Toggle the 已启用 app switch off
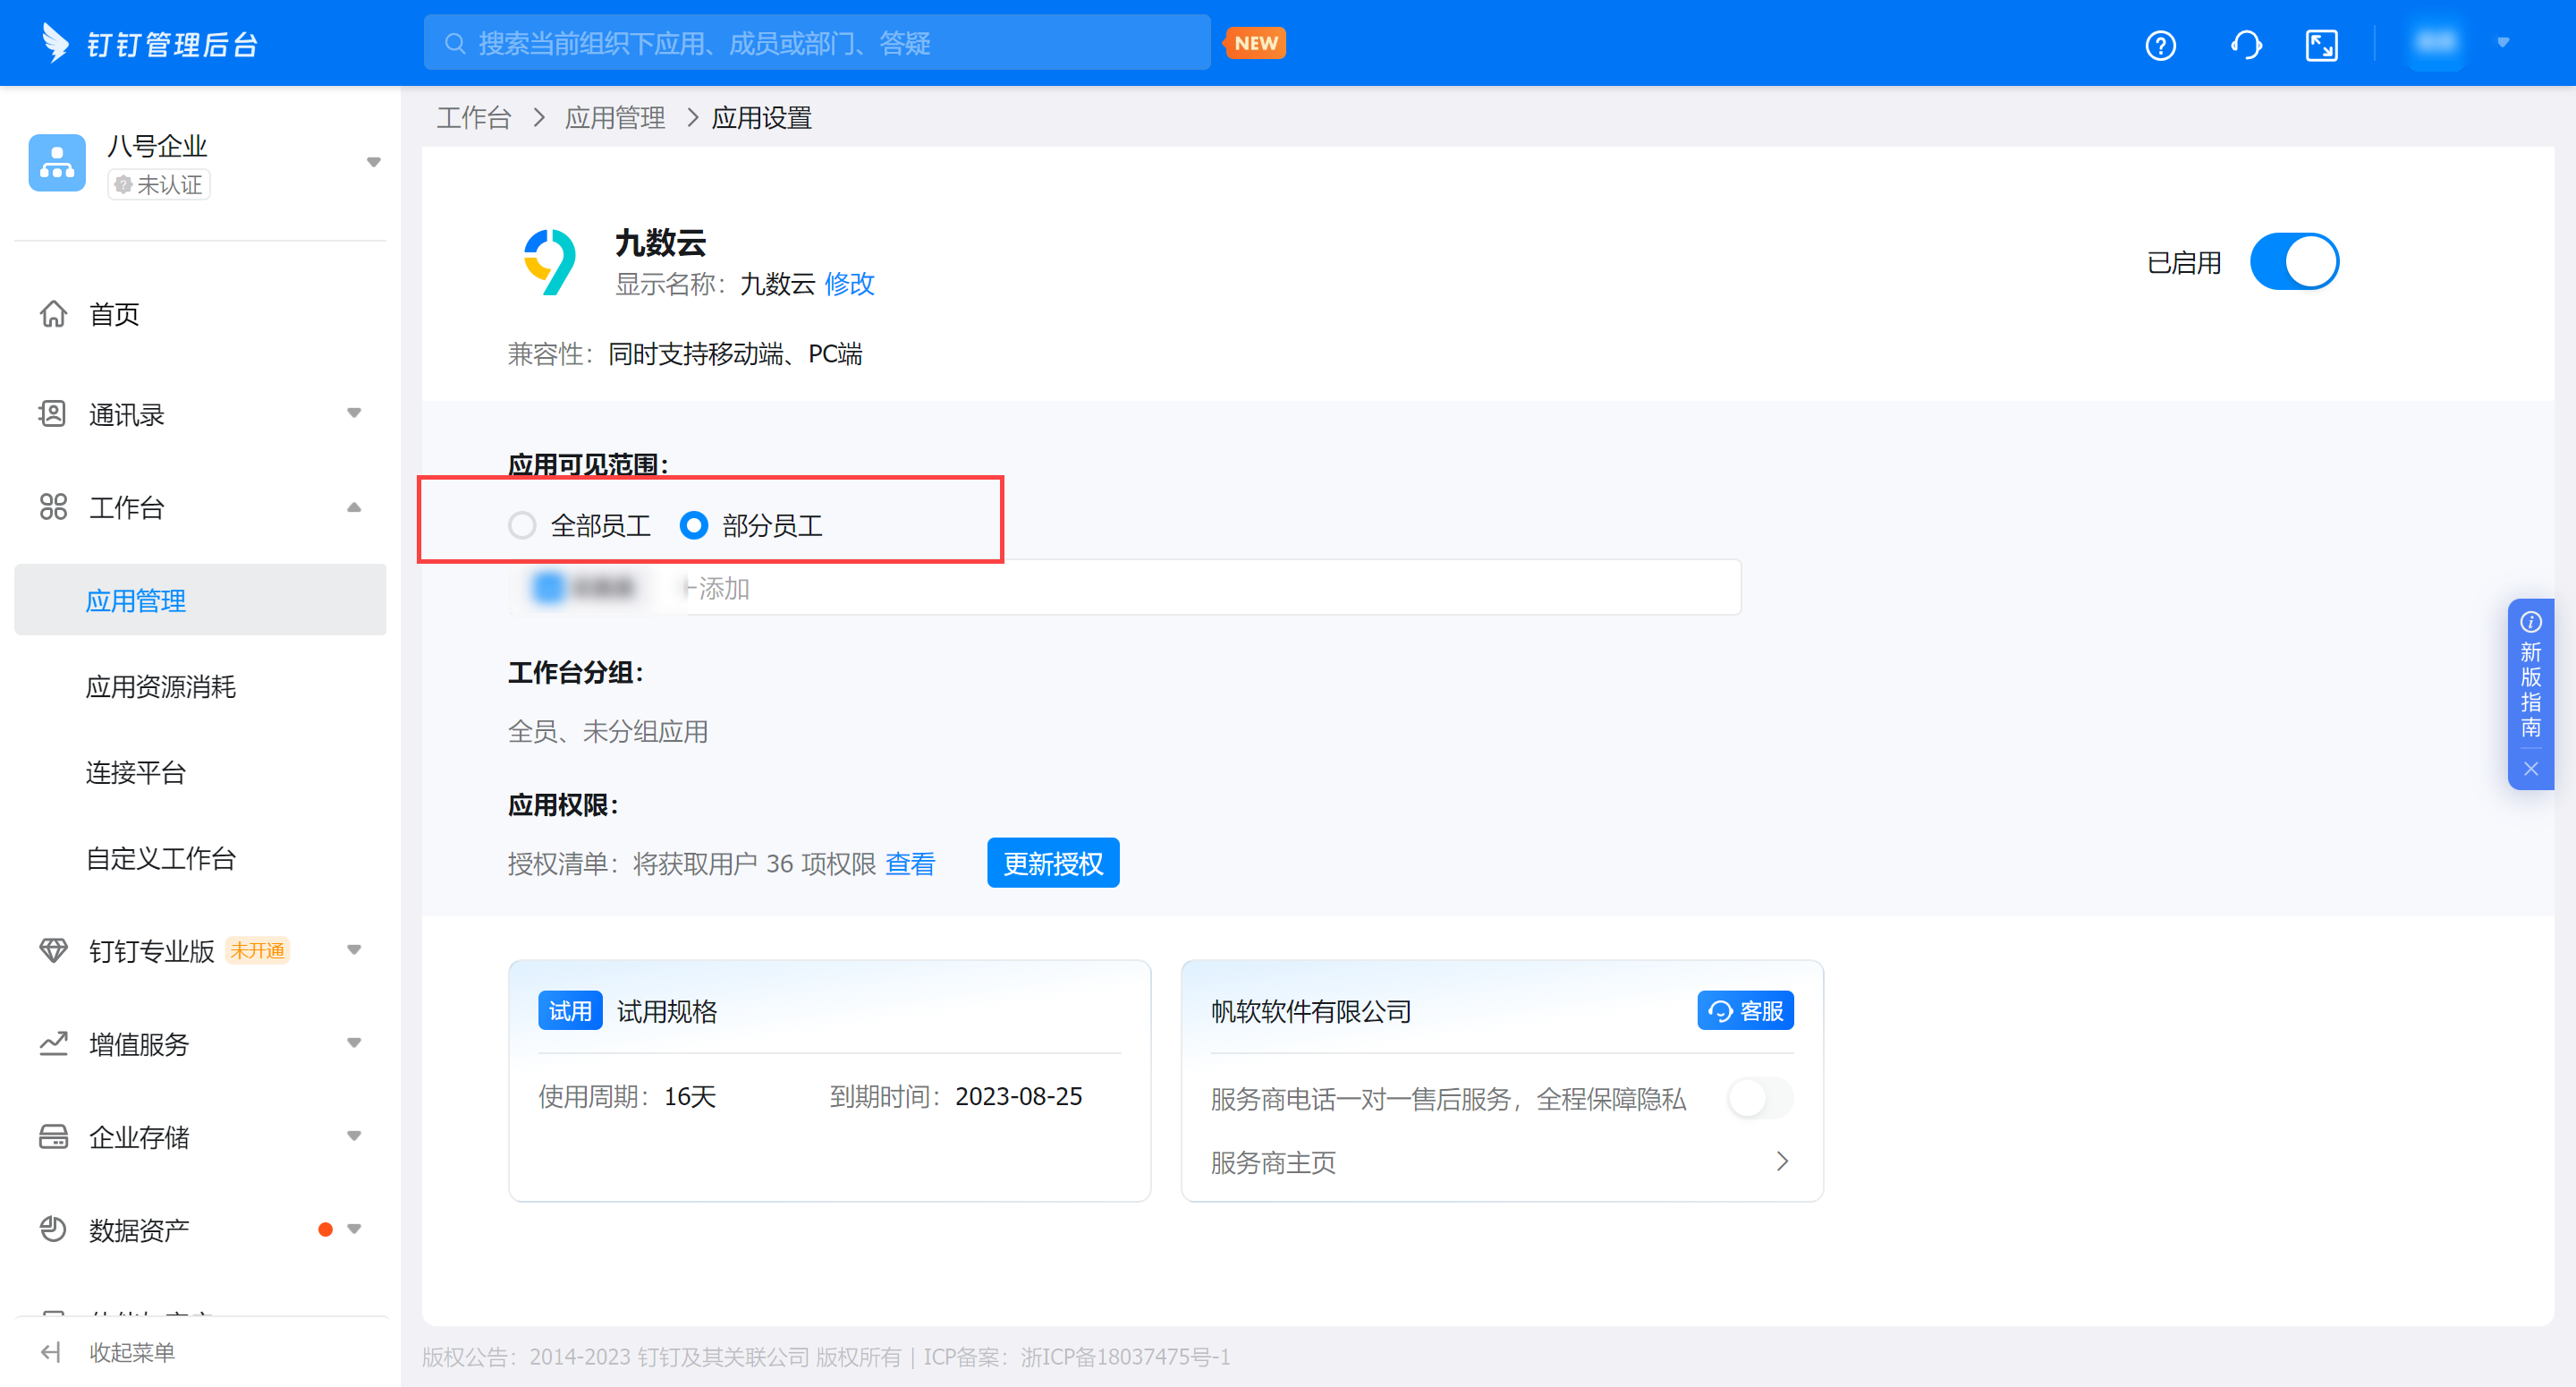 click(x=2293, y=262)
